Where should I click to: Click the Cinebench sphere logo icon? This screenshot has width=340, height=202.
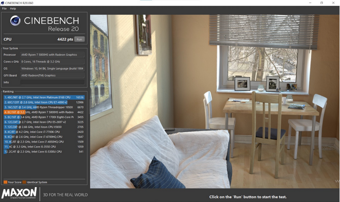[15, 21]
